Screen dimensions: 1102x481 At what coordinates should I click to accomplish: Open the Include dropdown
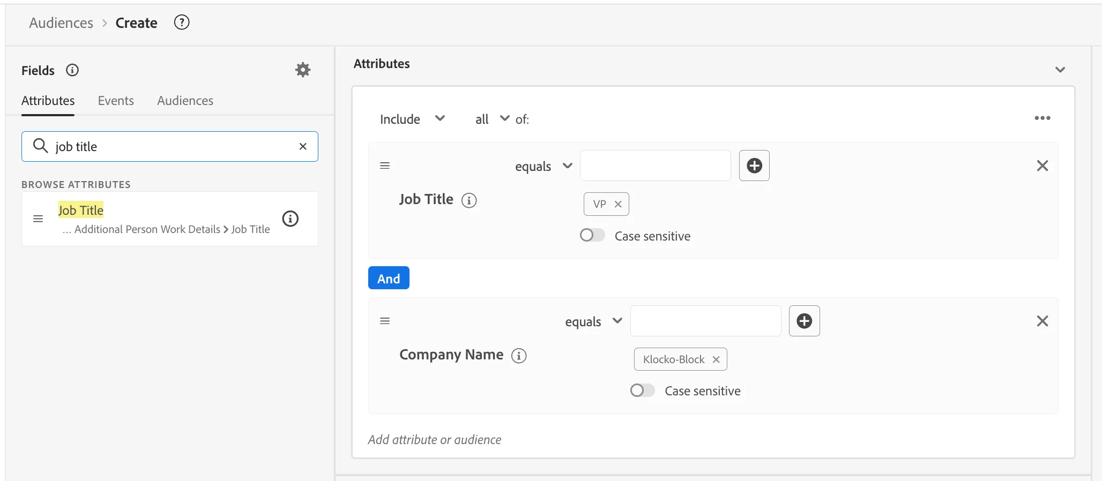click(x=412, y=119)
